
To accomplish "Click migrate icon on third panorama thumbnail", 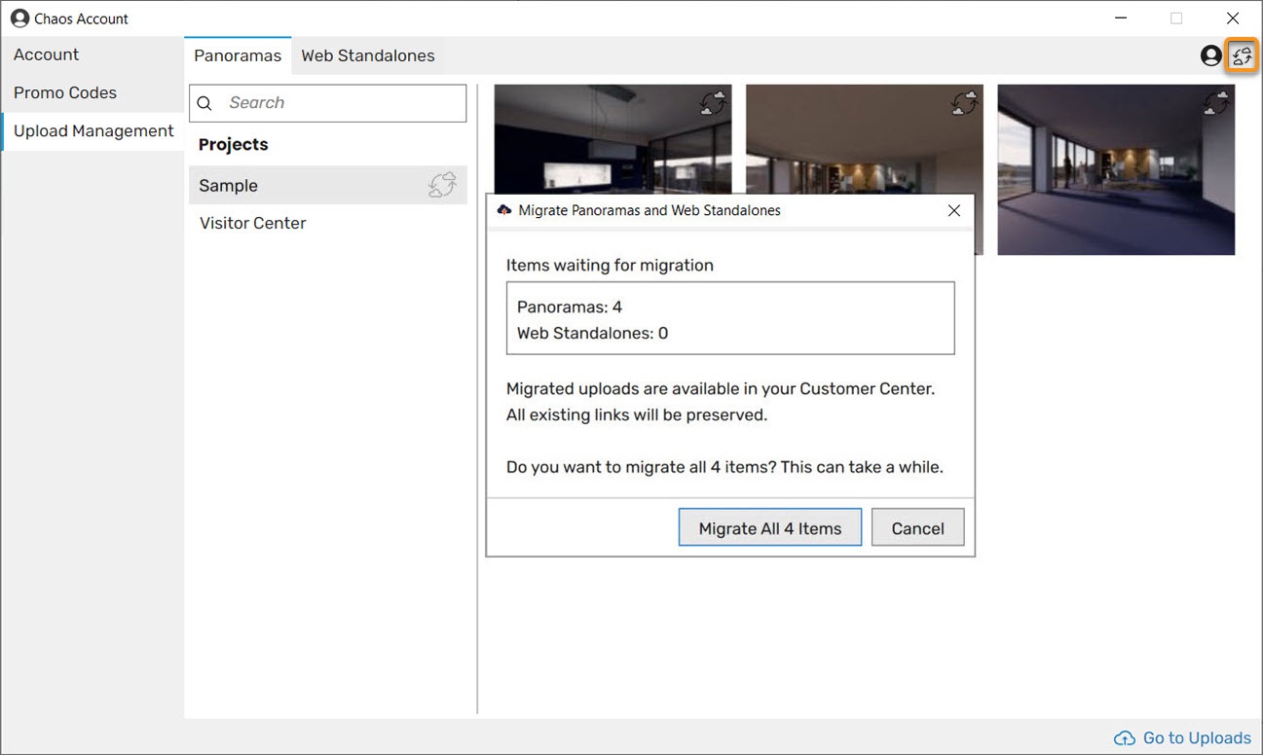I will pyautogui.click(x=1216, y=102).
